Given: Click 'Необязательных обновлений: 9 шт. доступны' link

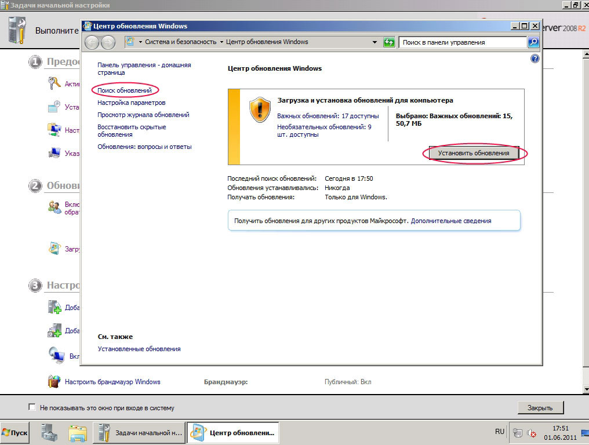Looking at the screenshot, I should coord(324,131).
